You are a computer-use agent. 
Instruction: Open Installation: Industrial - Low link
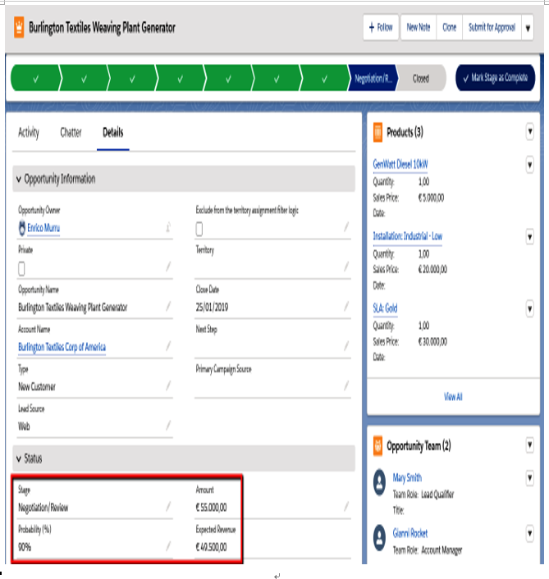[408, 236]
